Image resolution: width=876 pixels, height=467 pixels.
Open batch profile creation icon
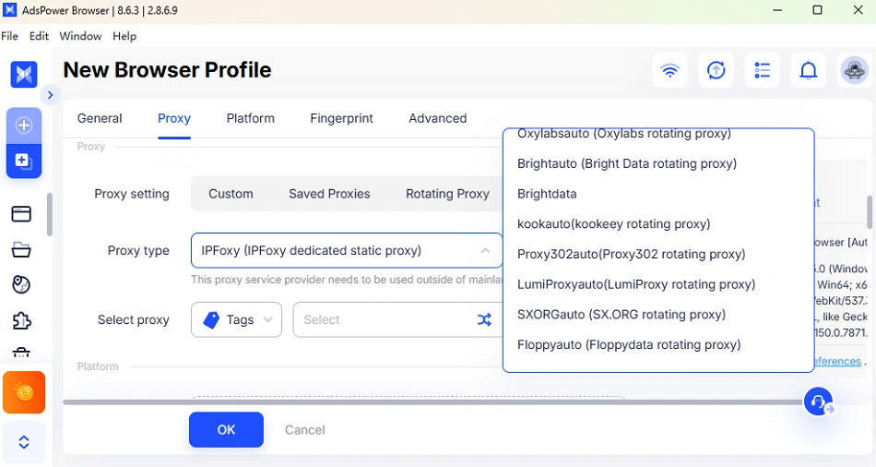pyautogui.click(x=23, y=162)
